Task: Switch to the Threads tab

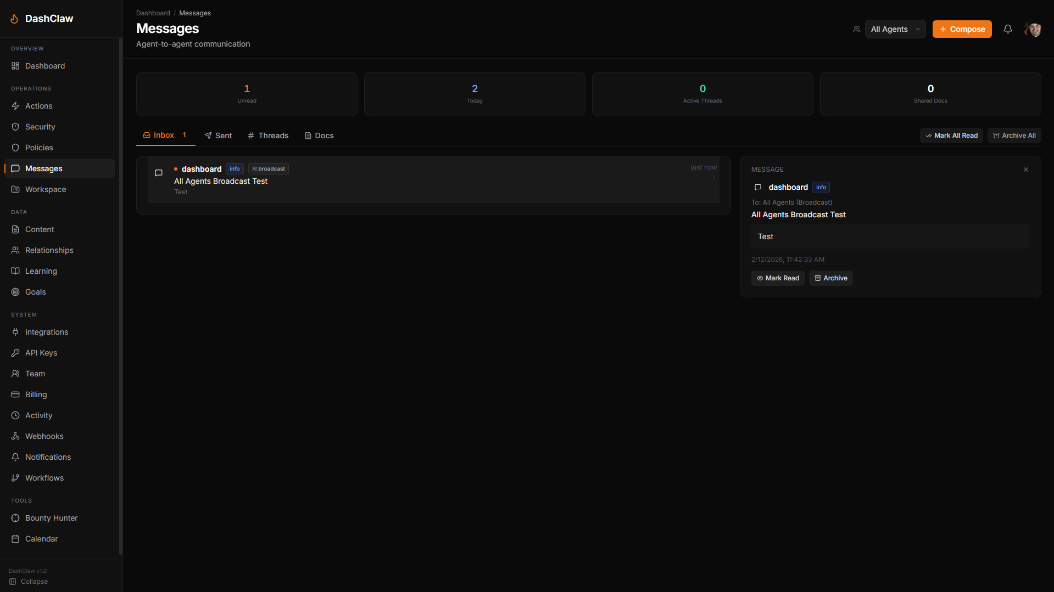Action: coord(268,136)
